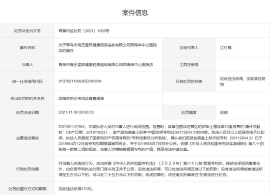
Task: Select case name text starting with 关于青岛市海王星辰
Action: point(108,48)
